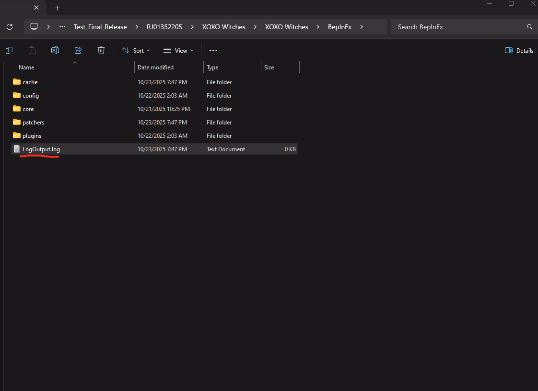
Task: Toggle the Details pane
Action: [519, 50]
